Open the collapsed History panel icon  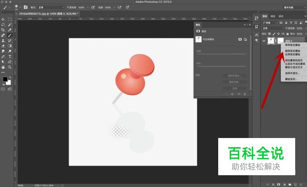pyautogui.click(x=256, y=18)
